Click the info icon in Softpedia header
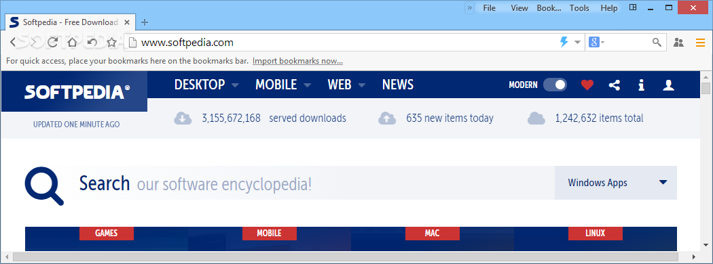 [641, 85]
